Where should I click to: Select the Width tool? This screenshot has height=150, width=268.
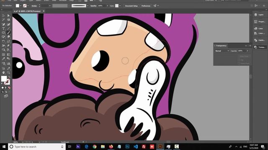tap(3, 45)
